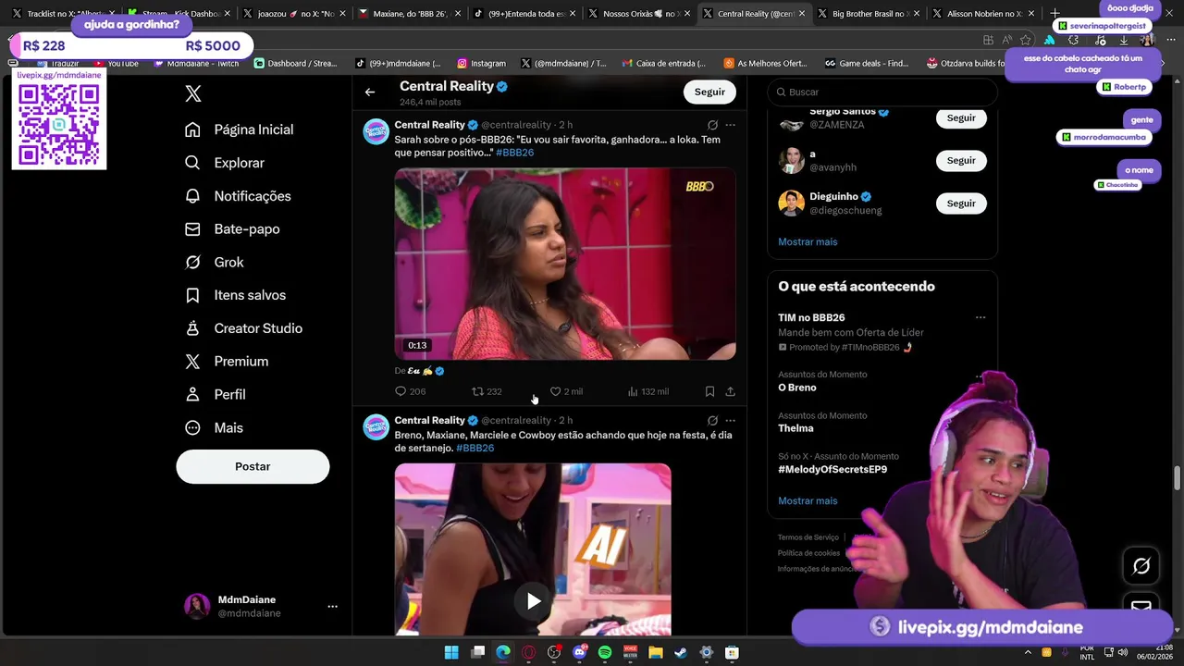The width and height of the screenshot is (1184, 666).
Task: Open options for TIM no BBB26 trend
Action: click(x=980, y=317)
